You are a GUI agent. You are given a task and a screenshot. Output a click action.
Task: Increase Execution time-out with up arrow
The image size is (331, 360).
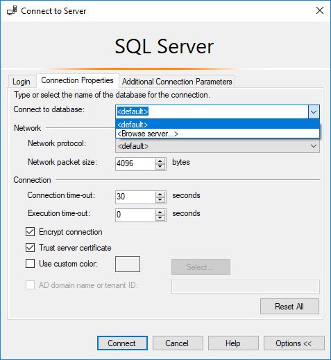(160, 212)
